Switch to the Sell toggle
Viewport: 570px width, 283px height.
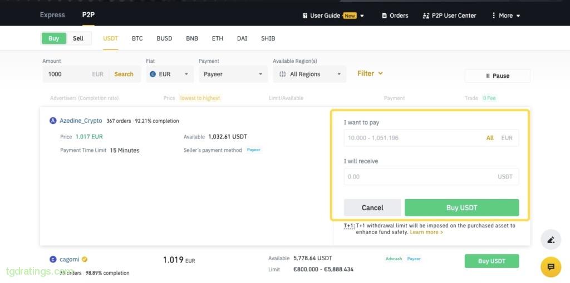pyautogui.click(x=78, y=38)
